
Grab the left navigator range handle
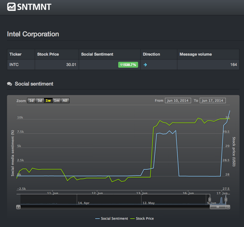[x=210, y=199]
